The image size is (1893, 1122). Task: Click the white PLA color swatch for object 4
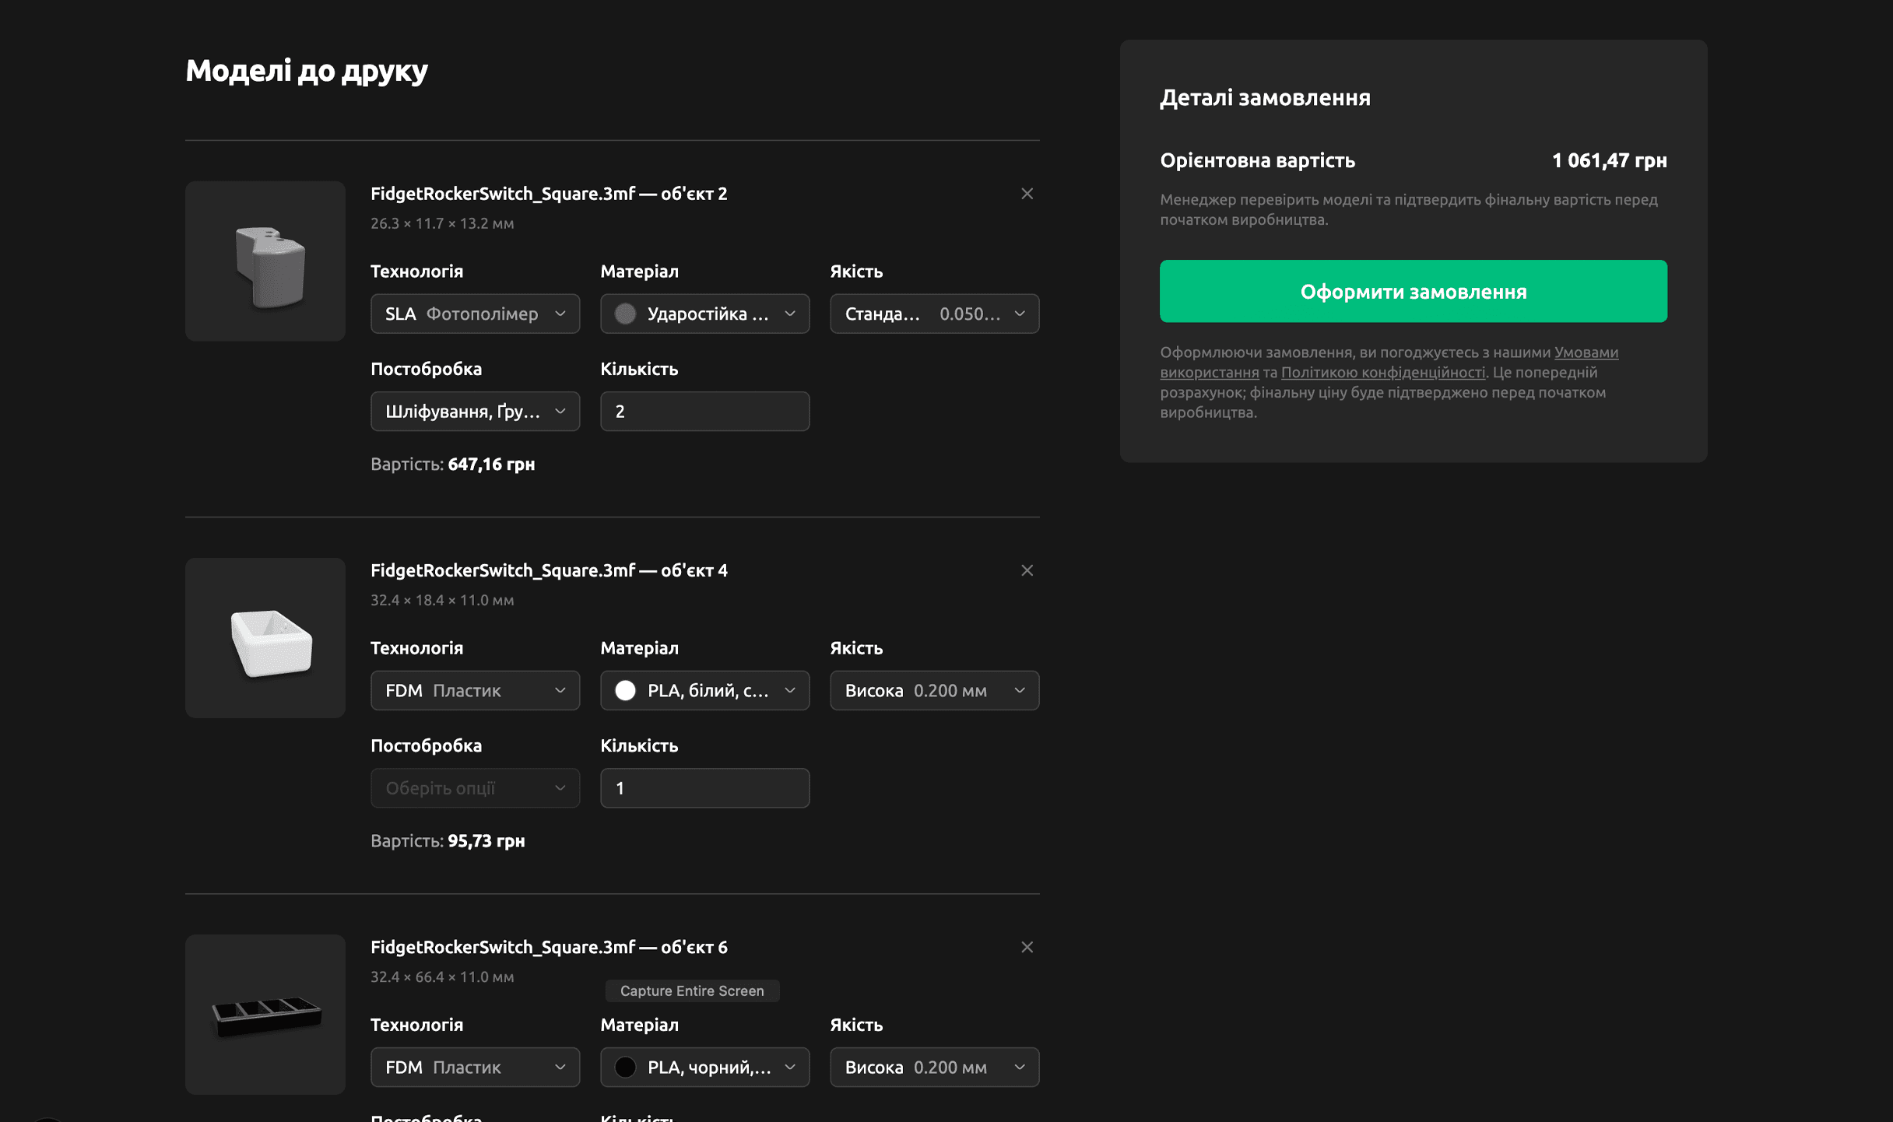coord(626,690)
